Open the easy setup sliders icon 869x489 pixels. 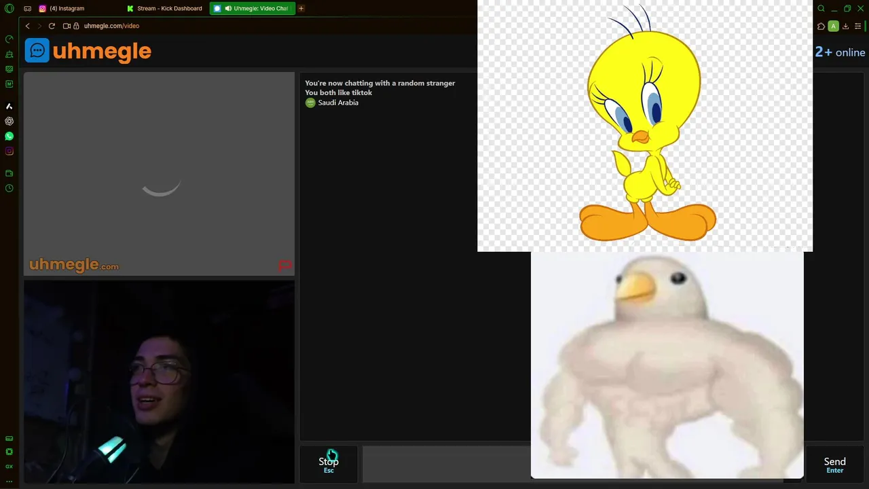pyautogui.click(x=857, y=26)
